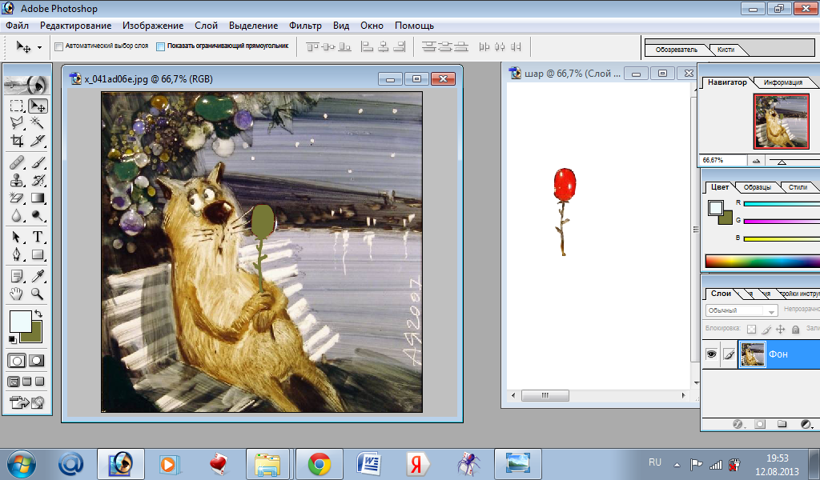Click align left edges icon in options bar
Screen dimensions: 820x480
368,47
